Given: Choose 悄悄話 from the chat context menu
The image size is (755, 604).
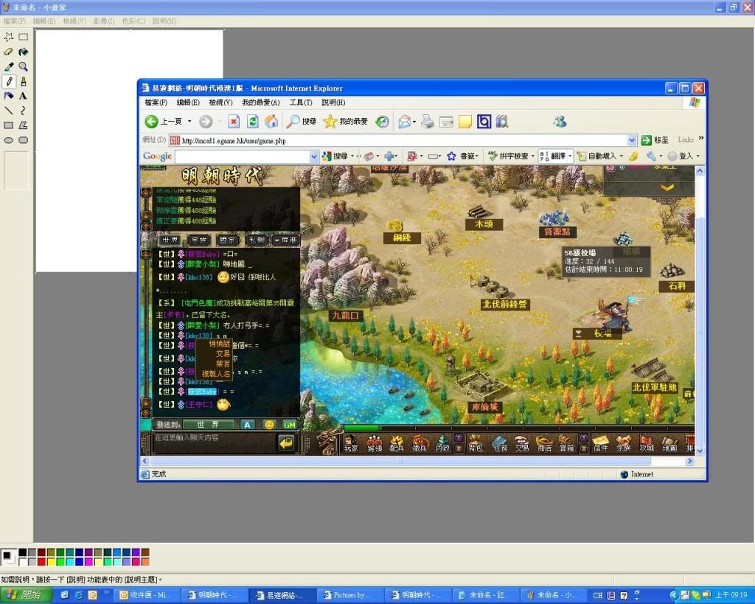Looking at the screenshot, I should pos(219,344).
